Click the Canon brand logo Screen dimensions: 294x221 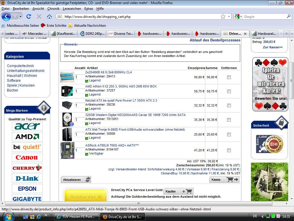(x=27, y=157)
